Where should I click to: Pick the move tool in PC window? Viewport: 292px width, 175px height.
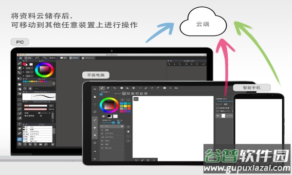pos(19,78)
